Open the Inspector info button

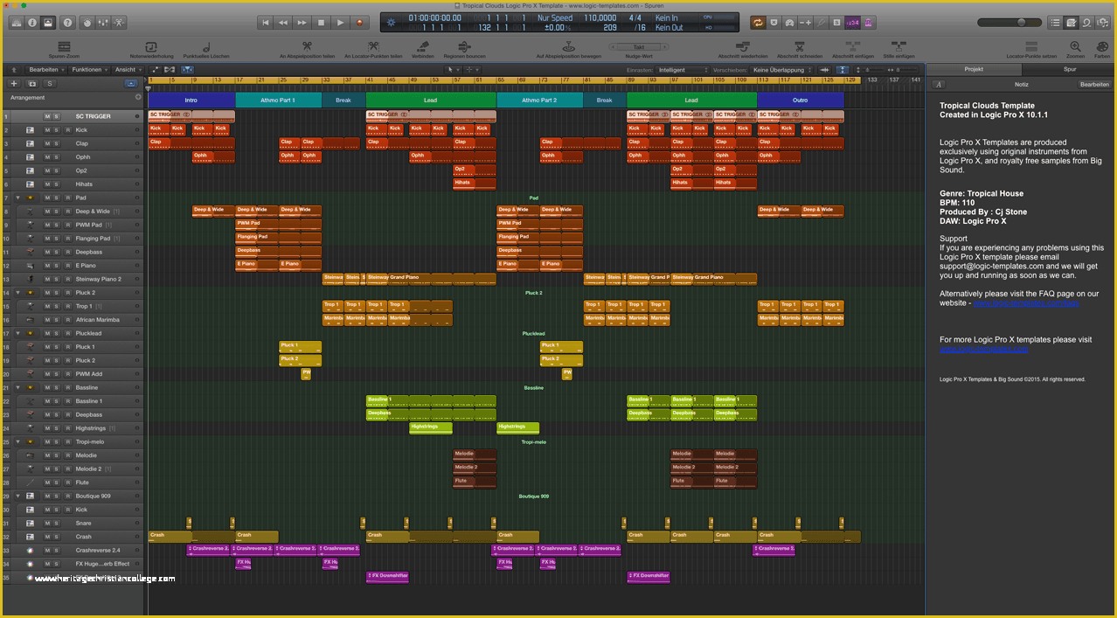tap(31, 22)
